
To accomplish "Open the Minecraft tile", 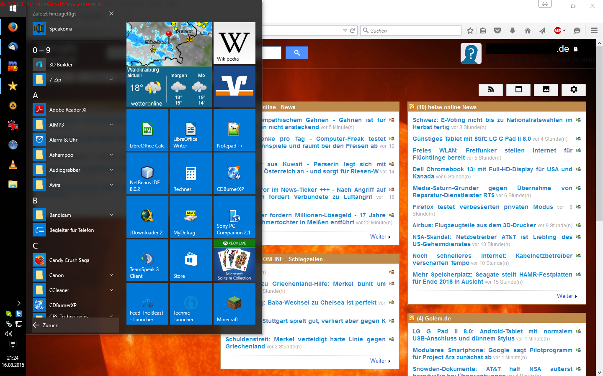I will click(234, 304).
